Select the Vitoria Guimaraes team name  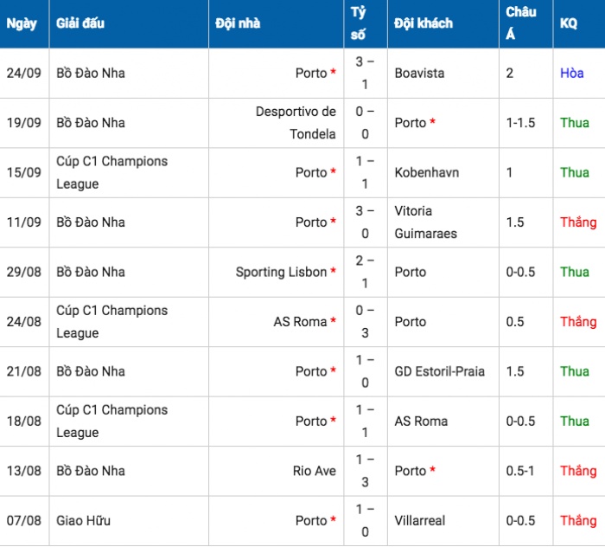[x=426, y=222]
